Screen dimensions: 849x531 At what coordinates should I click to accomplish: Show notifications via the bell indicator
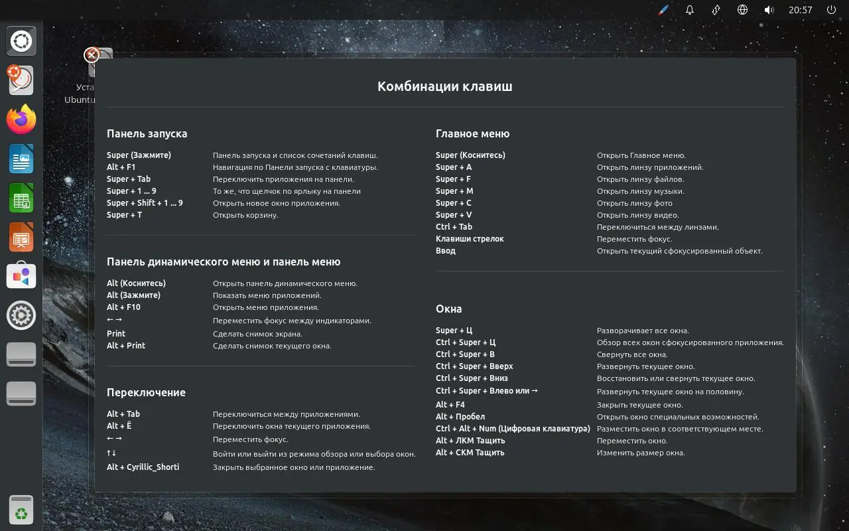pyautogui.click(x=690, y=10)
